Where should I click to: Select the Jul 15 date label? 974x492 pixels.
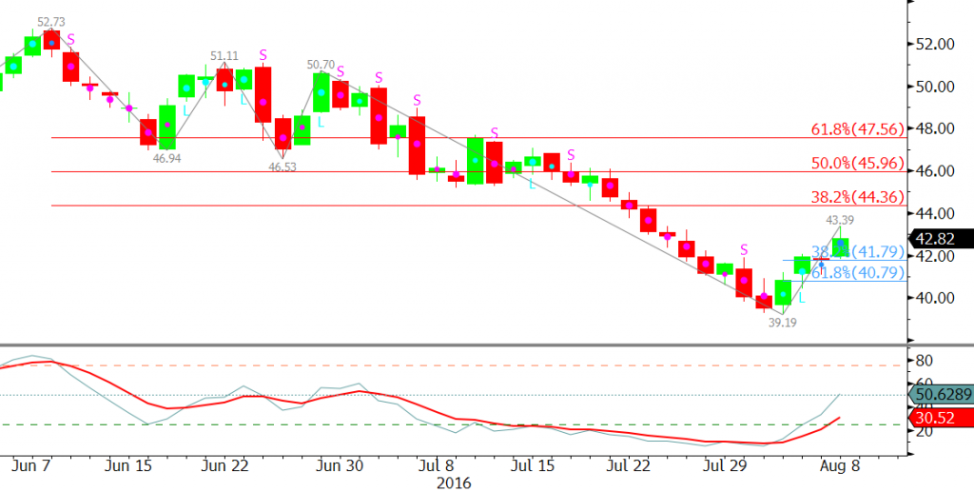click(x=535, y=466)
